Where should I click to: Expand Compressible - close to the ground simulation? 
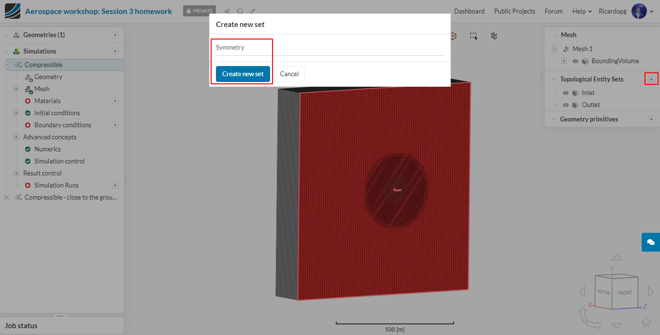tap(6, 197)
